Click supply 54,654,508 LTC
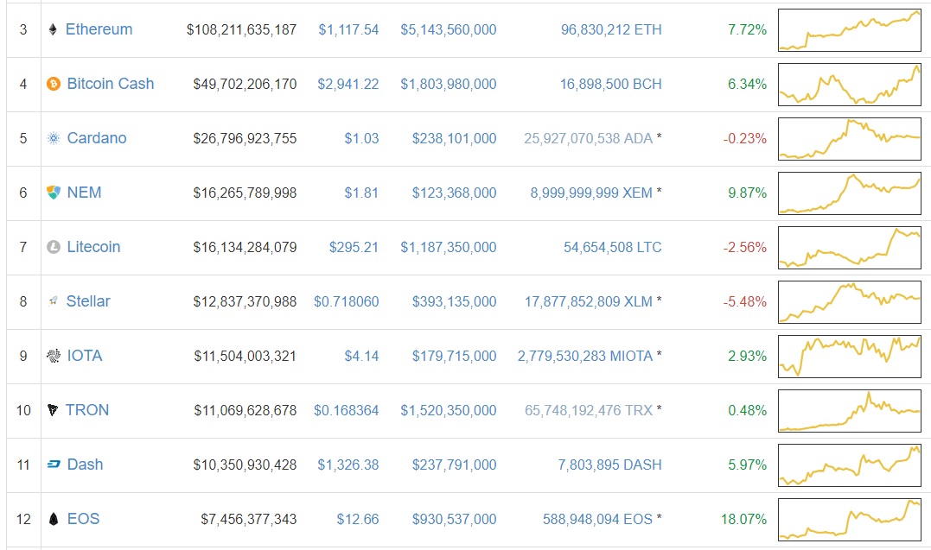This screenshot has height=550, width=931. pos(613,247)
